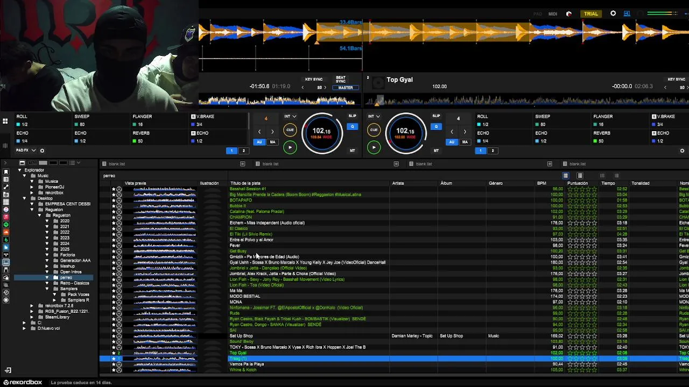Open second blank list tab
689x387 pixels.
[270, 164]
